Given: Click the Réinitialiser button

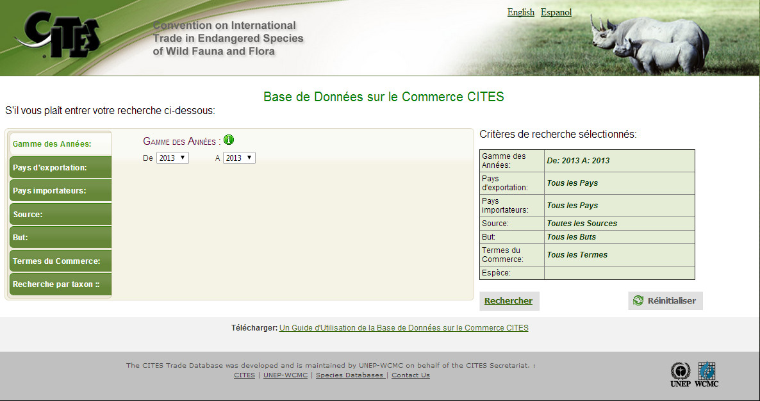Looking at the screenshot, I should click(x=666, y=301).
